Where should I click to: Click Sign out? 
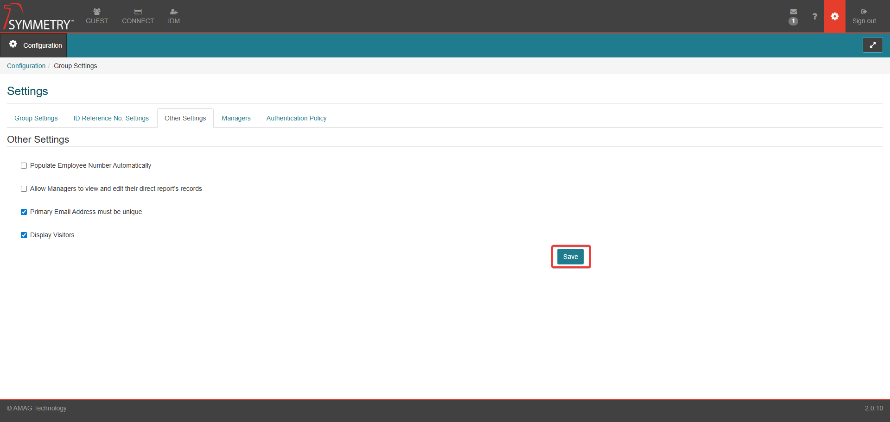tap(864, 16)
